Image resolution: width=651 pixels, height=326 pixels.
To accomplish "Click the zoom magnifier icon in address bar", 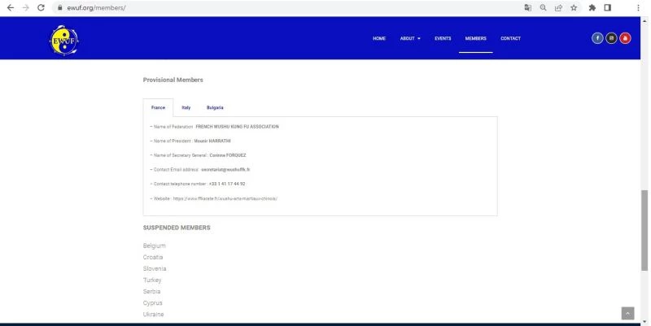I will pyautogui.click(x=543, y=7).
